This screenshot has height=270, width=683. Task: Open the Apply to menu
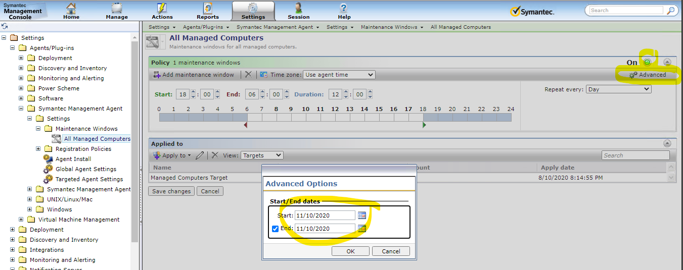click(172, 155)
